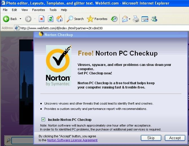This screenshot has height=146, width=189.
Task: Click the page icon in address bar
Action: click(17, 28)
